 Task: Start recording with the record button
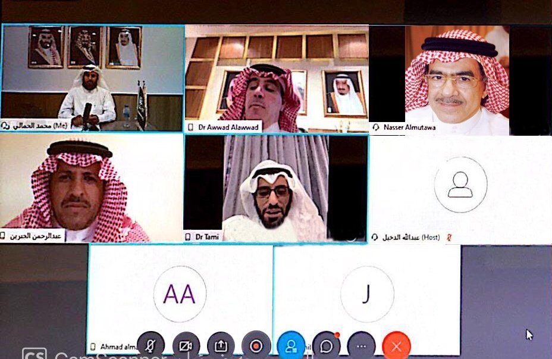click(256, 346)
